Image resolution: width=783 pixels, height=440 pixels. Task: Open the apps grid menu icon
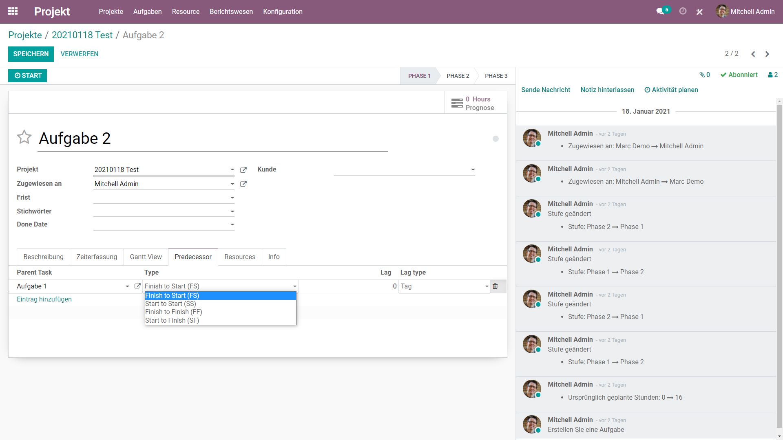click(x=13, y=11)
